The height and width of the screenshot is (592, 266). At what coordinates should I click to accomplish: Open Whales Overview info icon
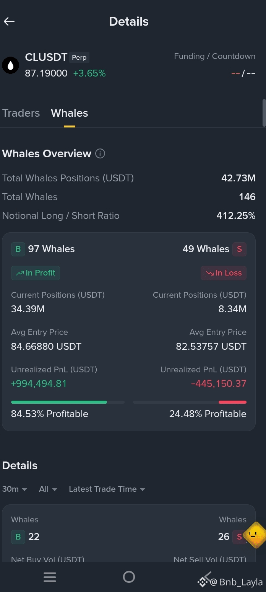tap(100, 153)
